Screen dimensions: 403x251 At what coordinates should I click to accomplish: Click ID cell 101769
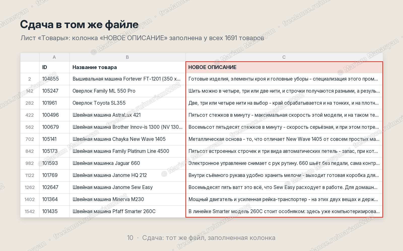point(54,175)
